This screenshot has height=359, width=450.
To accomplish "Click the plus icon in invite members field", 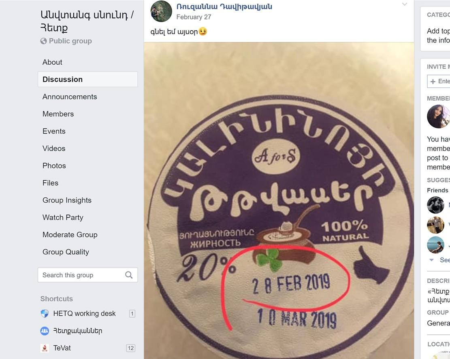I will (x=433, y=82).
